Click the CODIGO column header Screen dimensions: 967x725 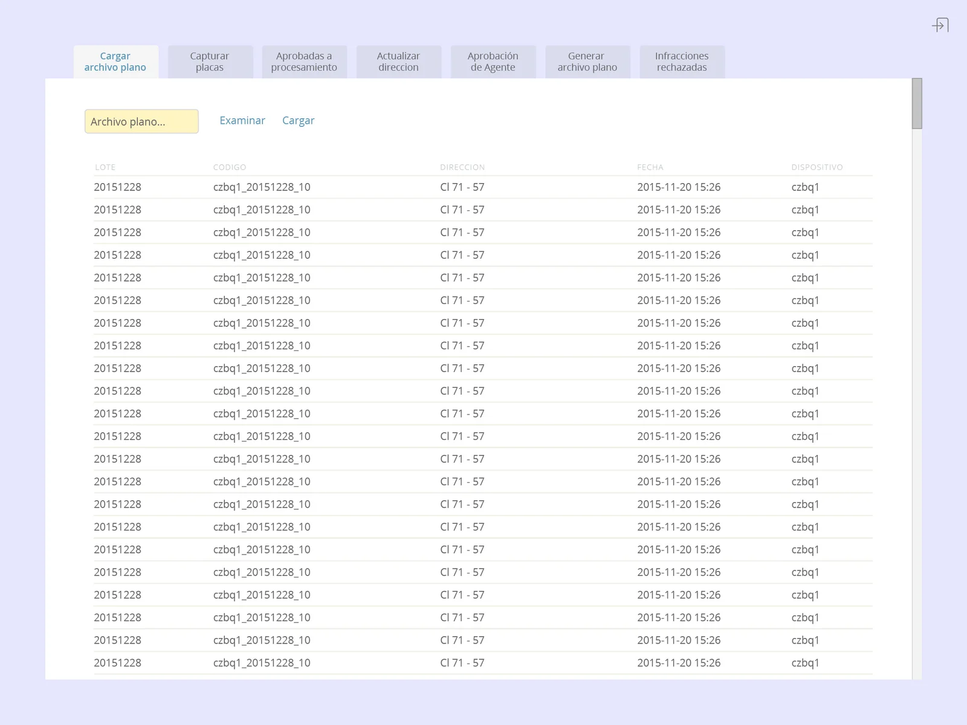click(230, 167)
